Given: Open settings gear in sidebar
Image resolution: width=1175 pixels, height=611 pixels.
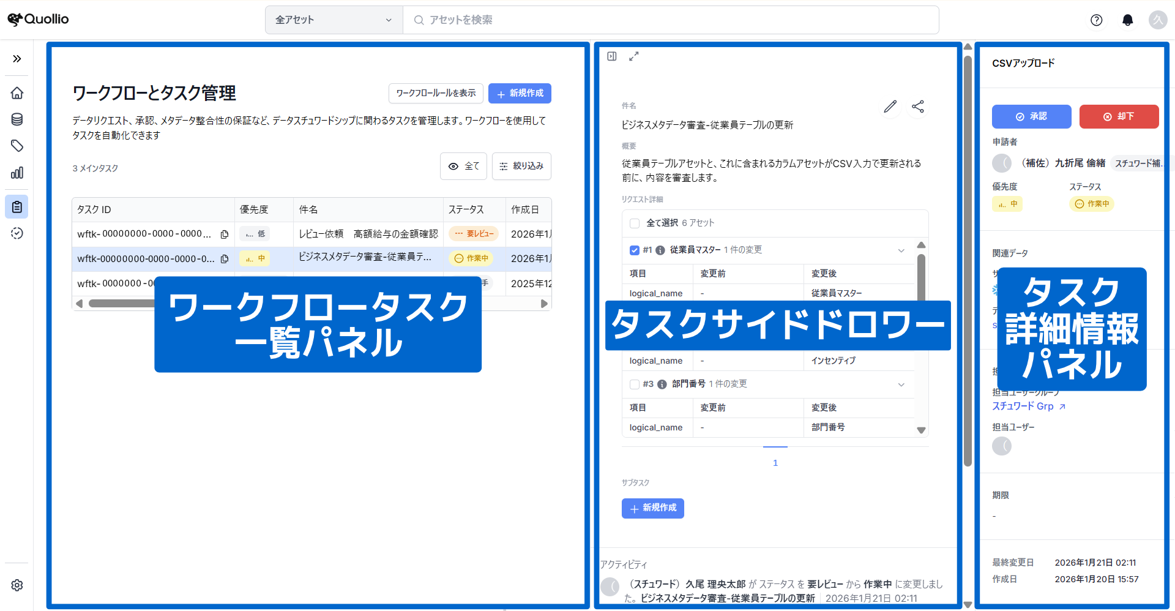Looking at the screenshot, I should click(17, 585).
